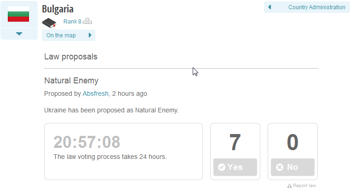This screenshot has height=193, width=350.
Task: Expand the country dropdown arrow under flag
Action: coord(19,34)
